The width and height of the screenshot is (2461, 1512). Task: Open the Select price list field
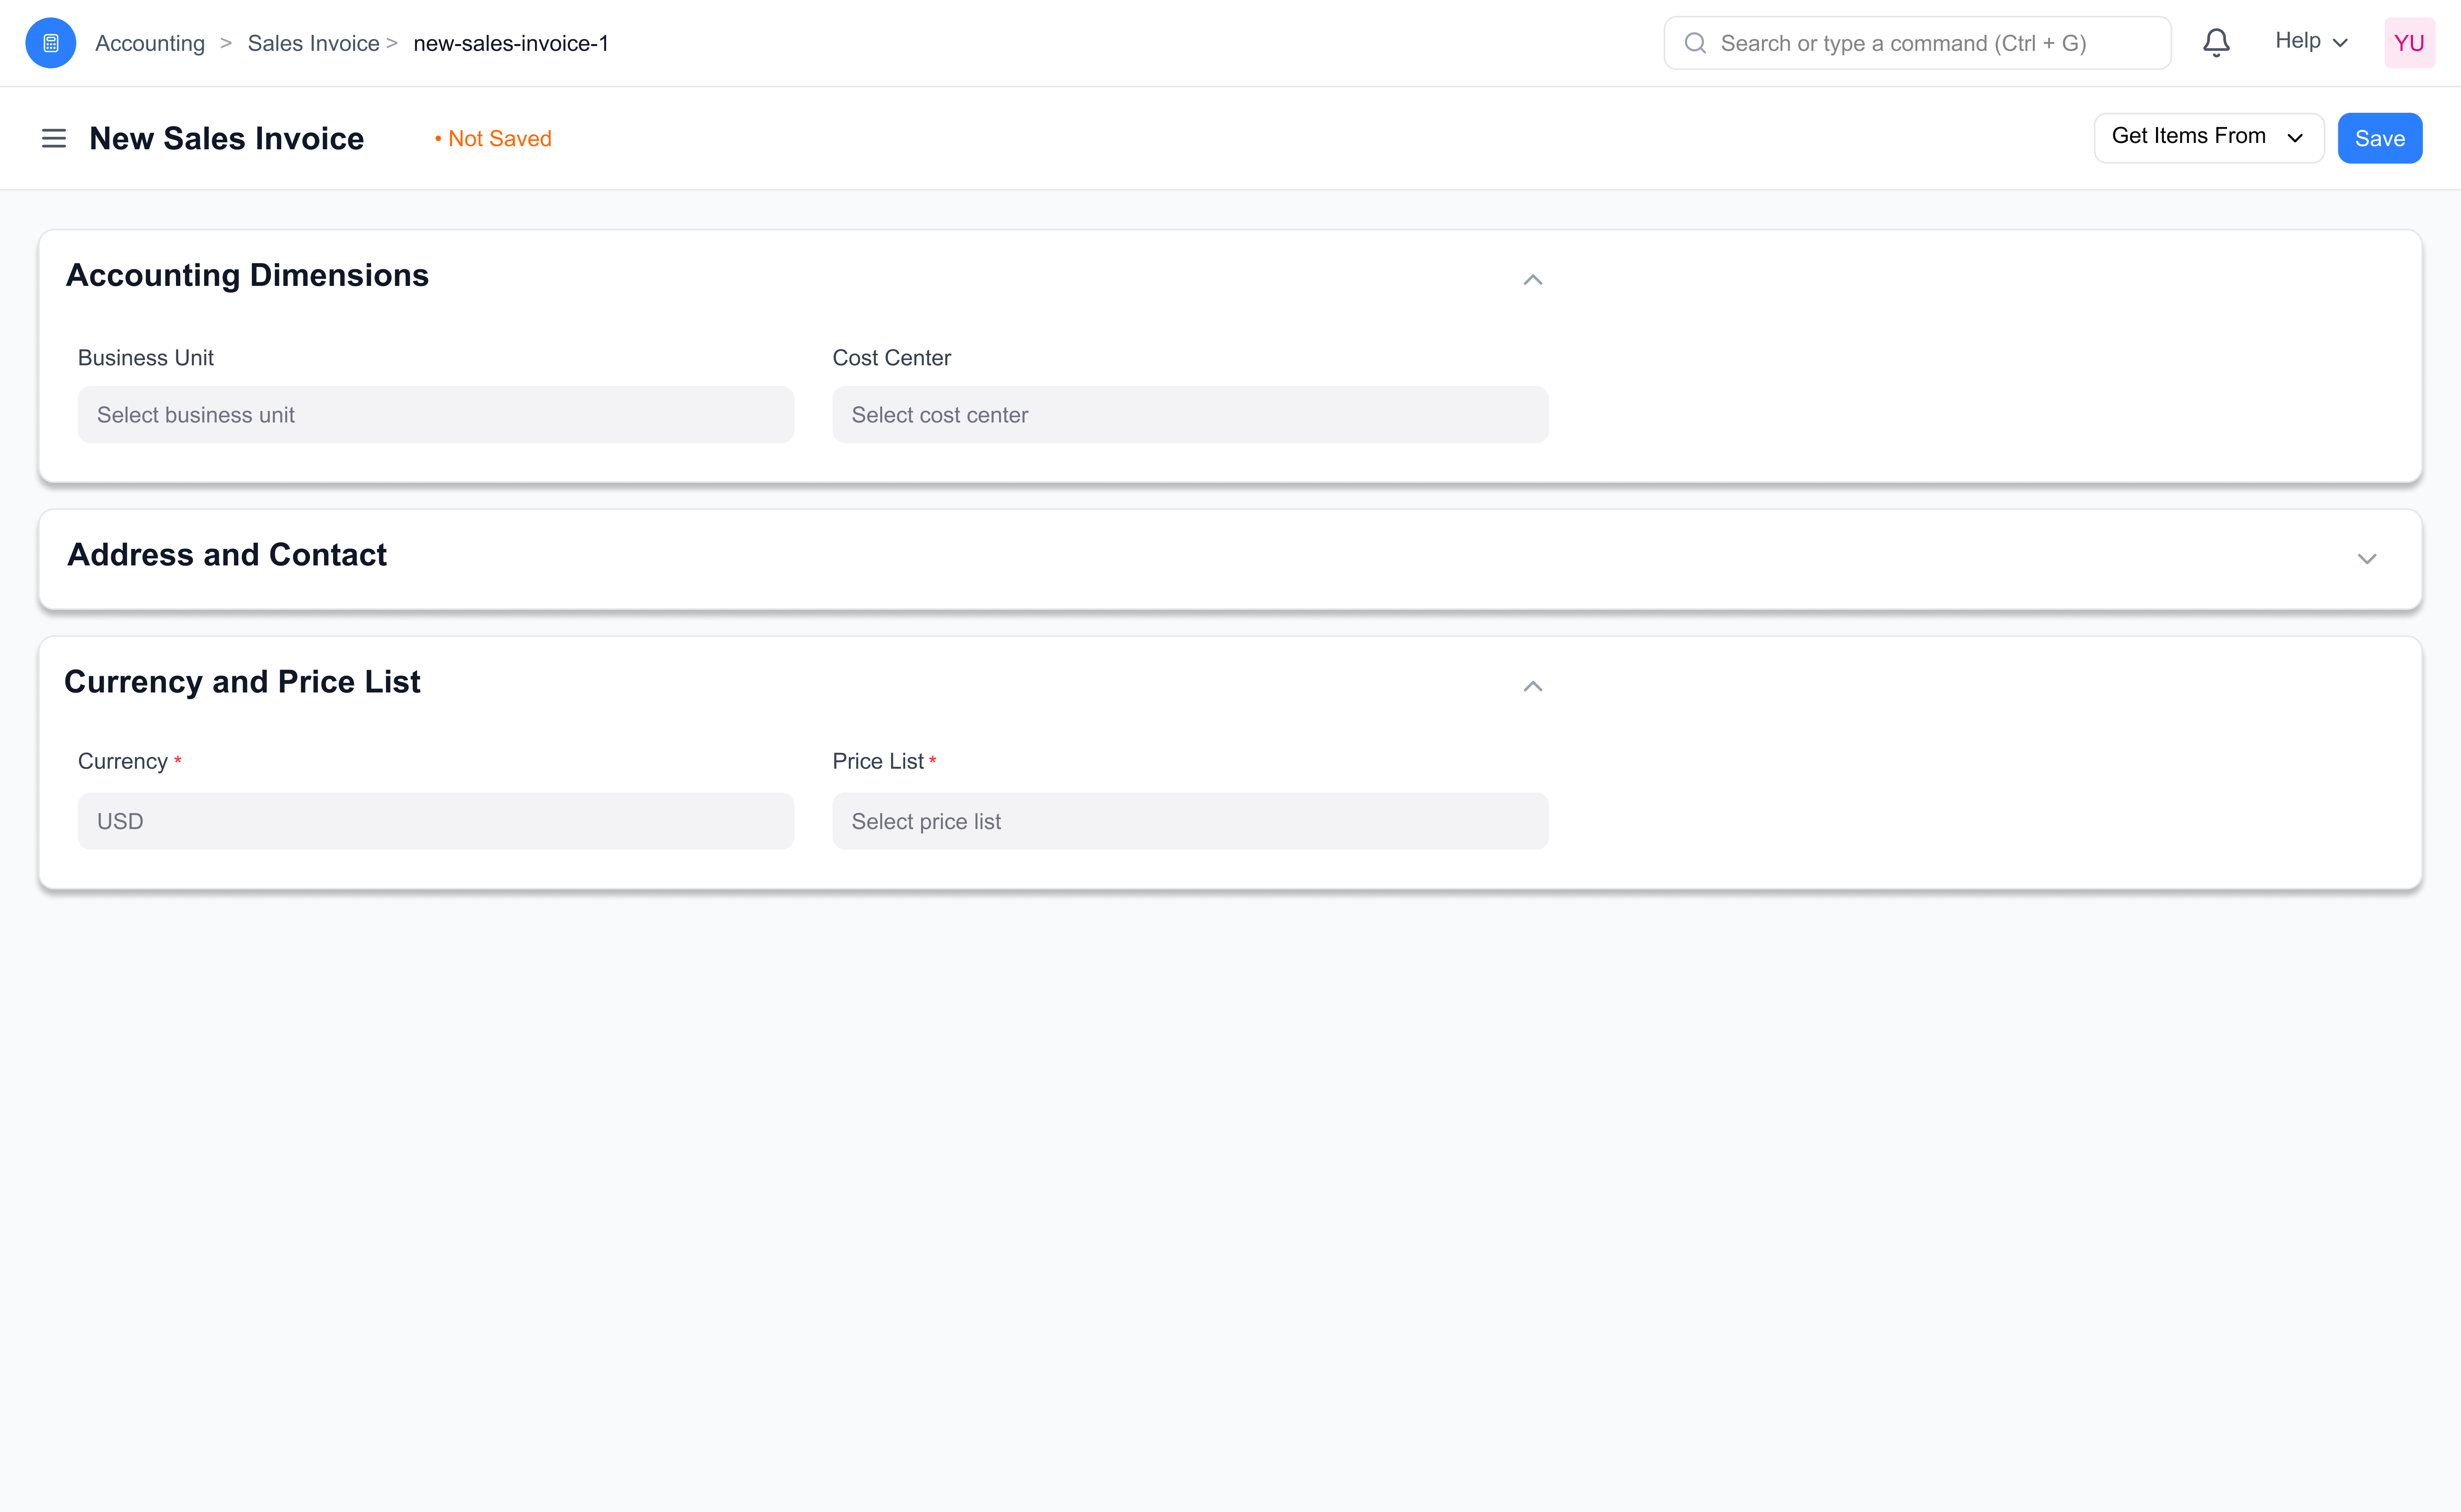pyautogui.click(x=1190, y=821)
